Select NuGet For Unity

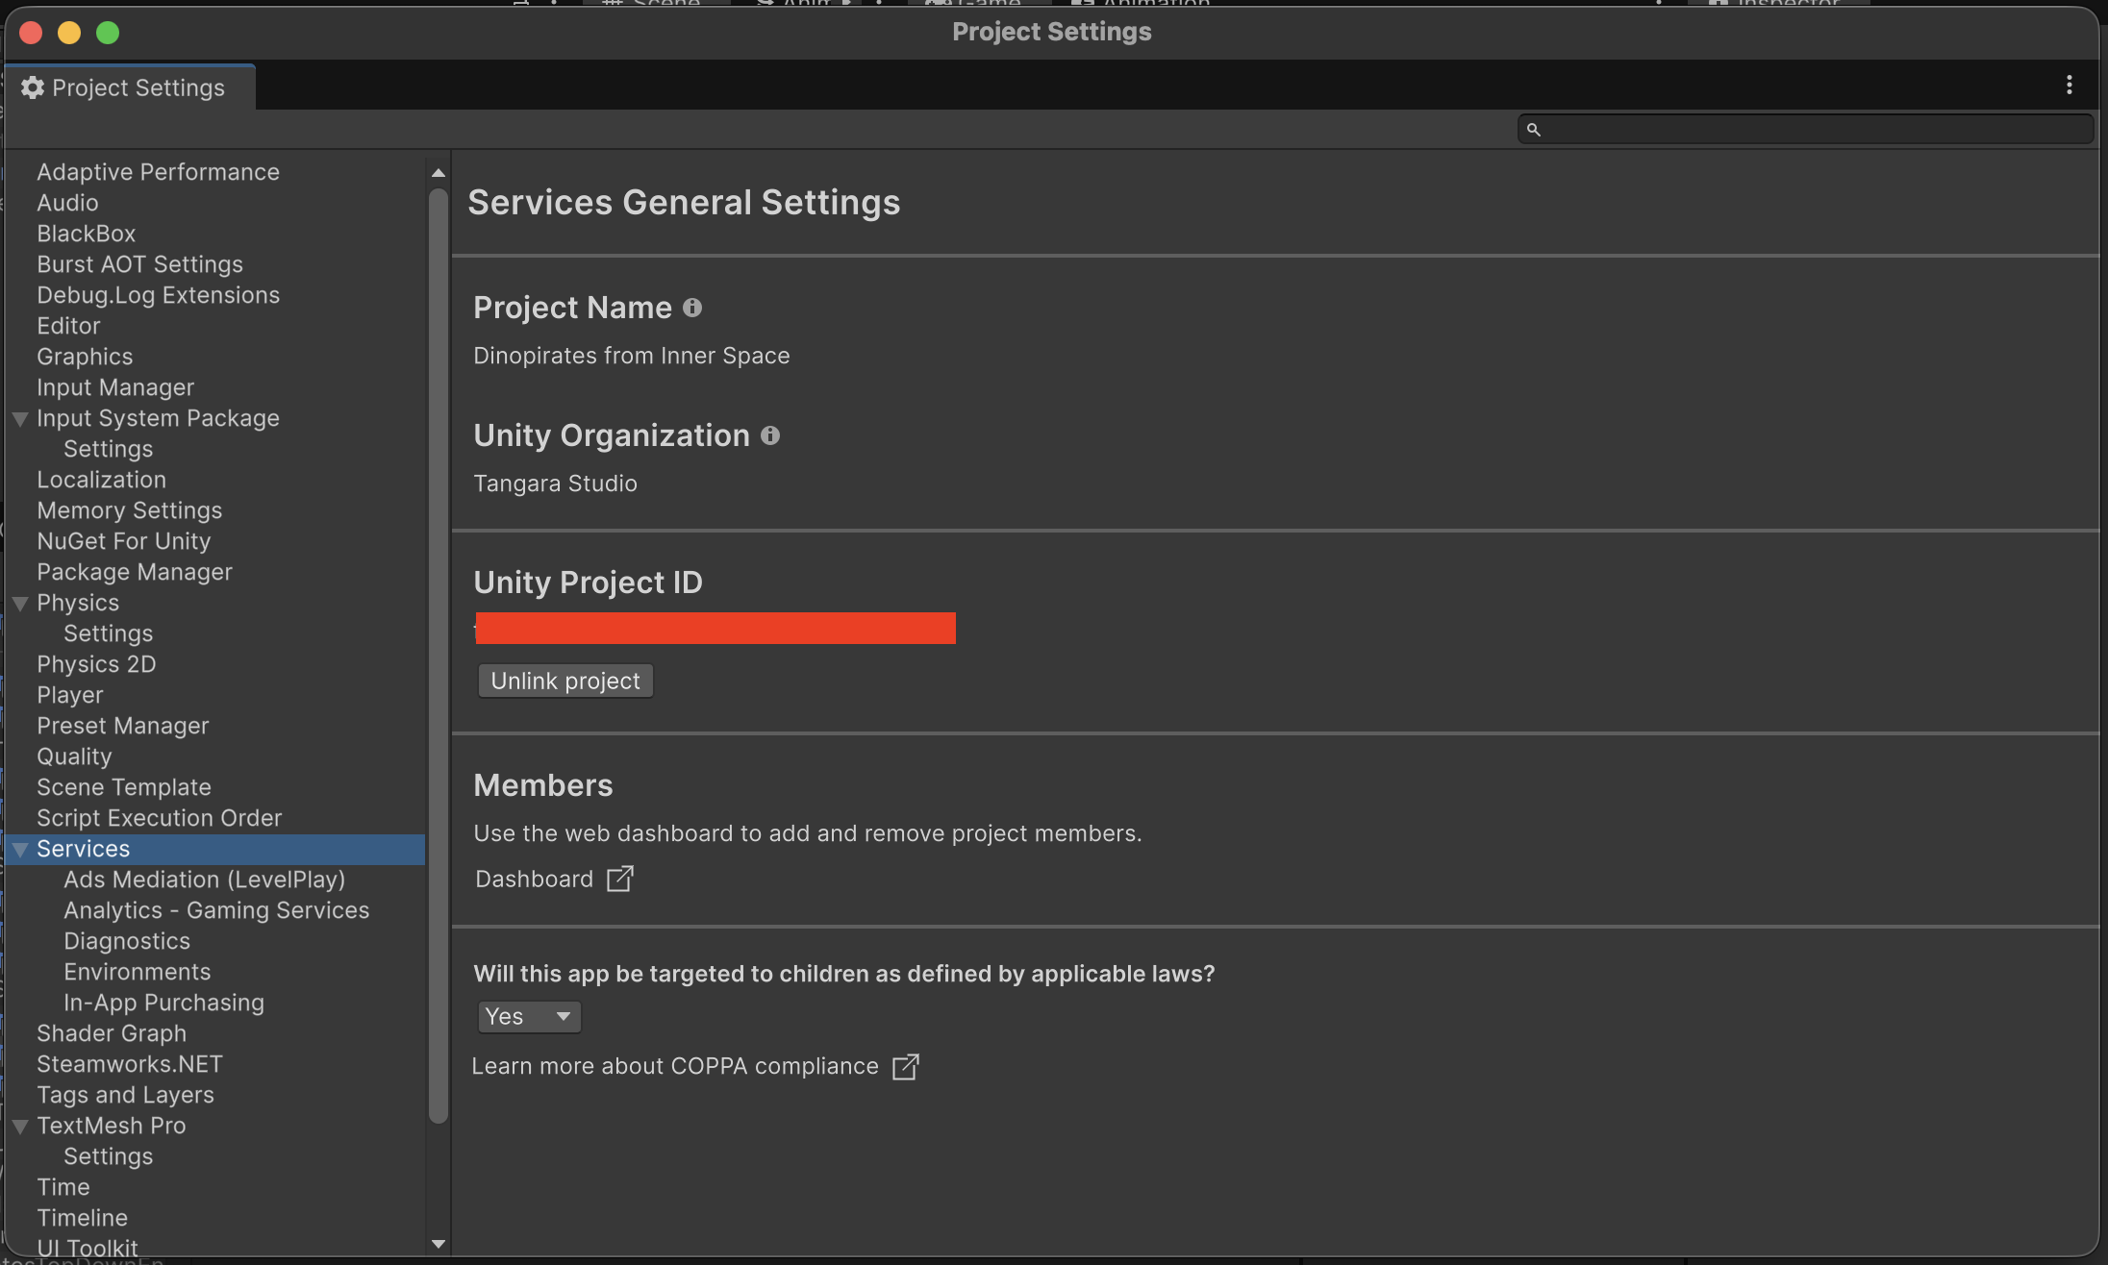click(x=123, y=541)
